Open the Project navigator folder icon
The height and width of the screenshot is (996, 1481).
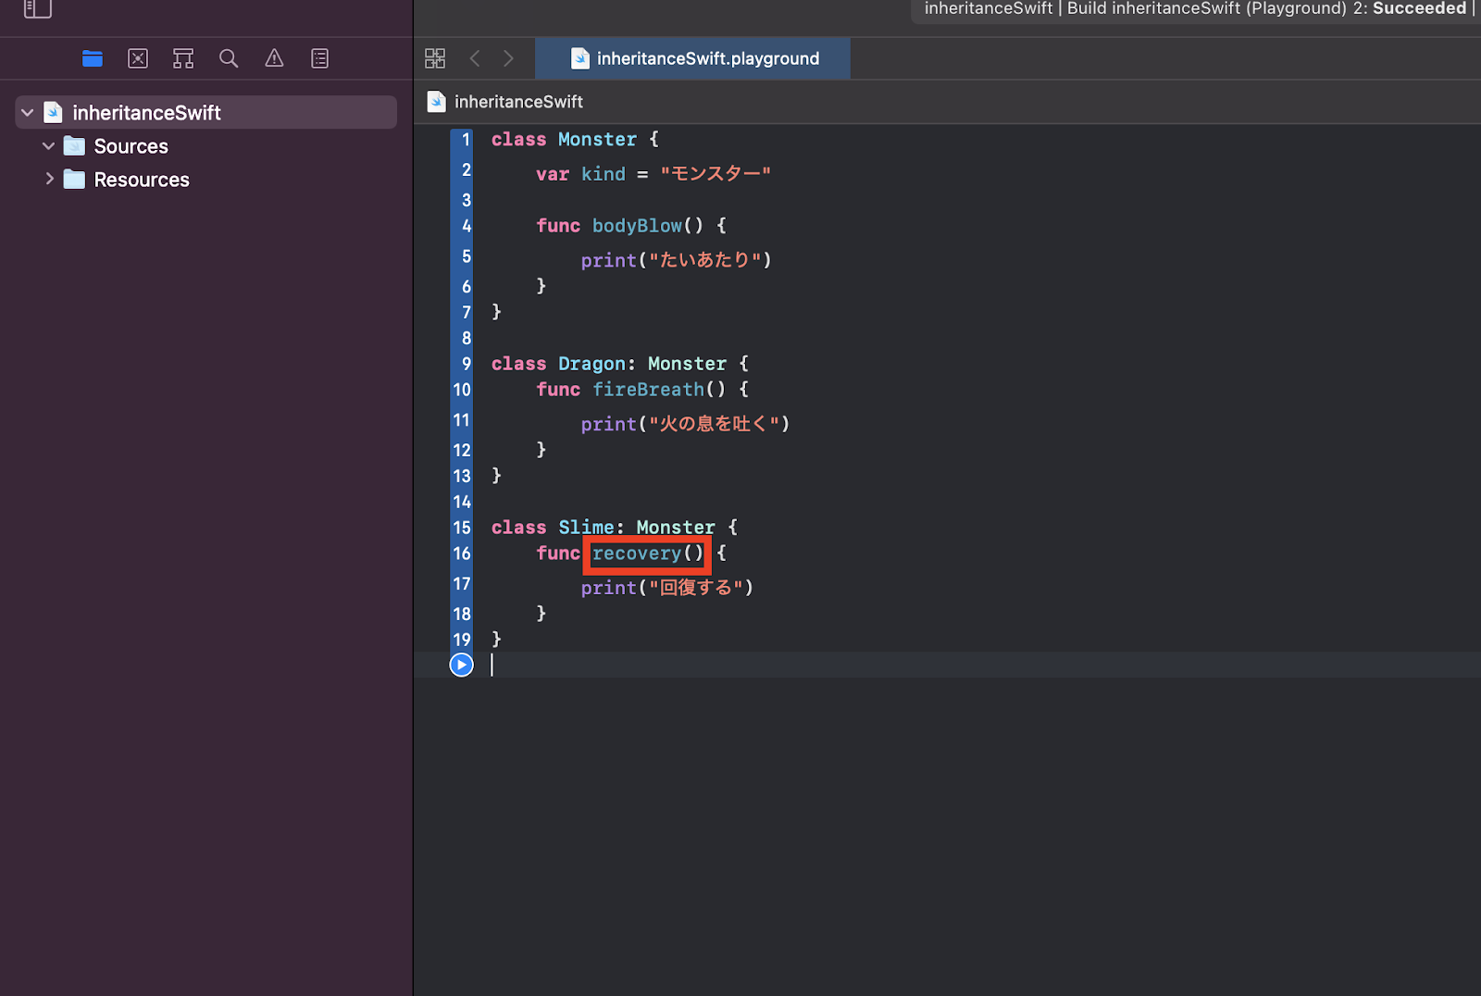93,58
